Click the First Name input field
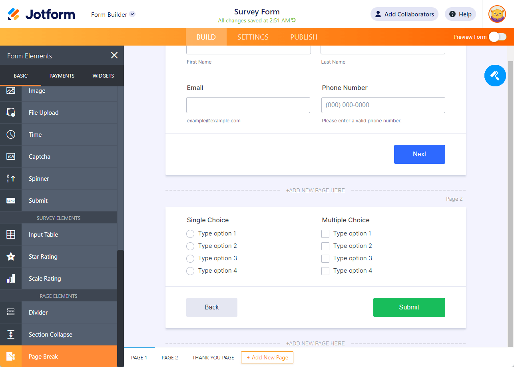This screenshot has width=514, height=367. coord(249,50)
